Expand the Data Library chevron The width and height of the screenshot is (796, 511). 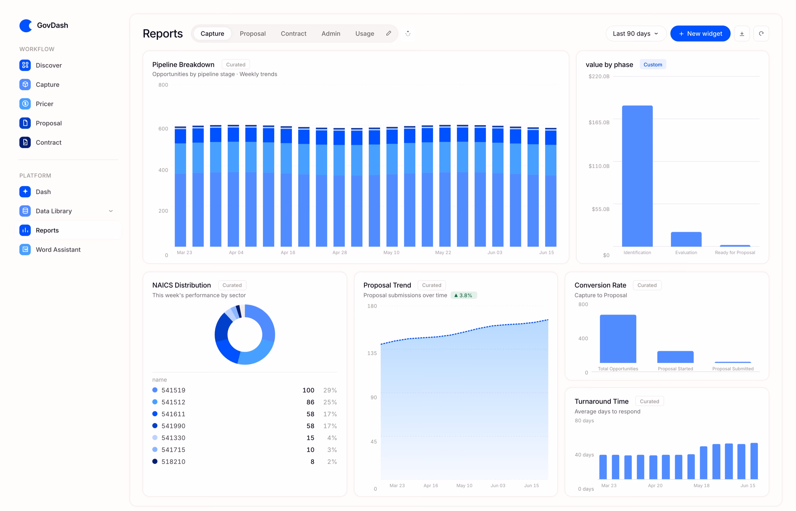coord(111,211)
